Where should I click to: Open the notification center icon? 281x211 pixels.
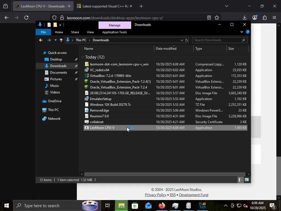tap(272, 206)
